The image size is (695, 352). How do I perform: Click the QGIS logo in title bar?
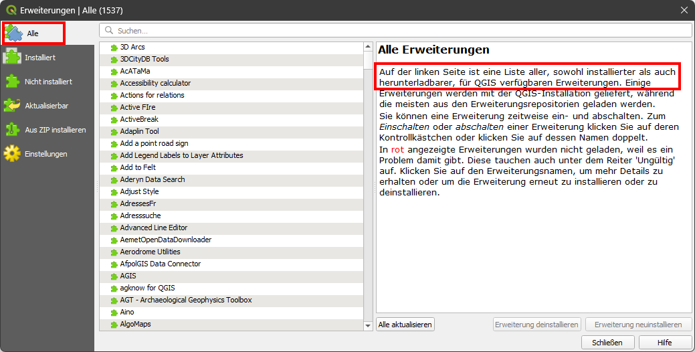11,10
